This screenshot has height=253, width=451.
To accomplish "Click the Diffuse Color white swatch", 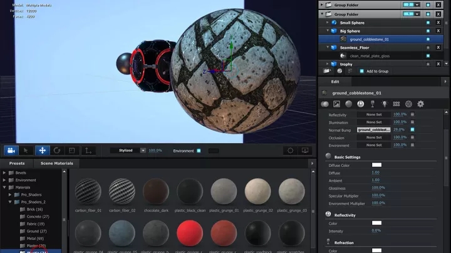I will click(x=376, y=165).
